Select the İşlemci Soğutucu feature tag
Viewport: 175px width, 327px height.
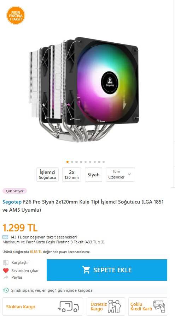pos(47,174)
